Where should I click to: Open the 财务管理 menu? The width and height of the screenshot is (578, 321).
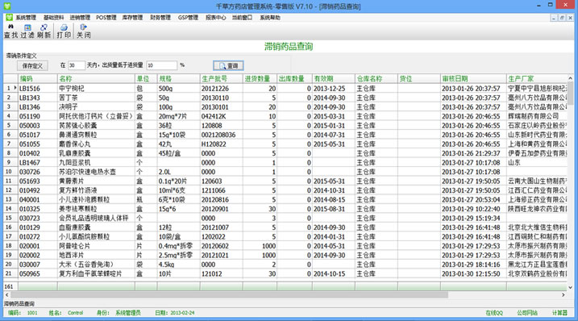[x=160, y=18]
